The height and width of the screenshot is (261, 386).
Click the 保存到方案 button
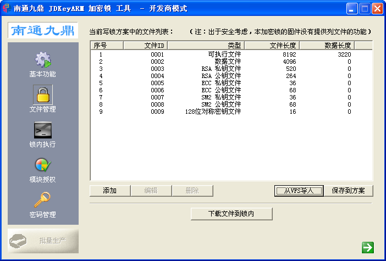pyautogui.click(x=349, y=191)
